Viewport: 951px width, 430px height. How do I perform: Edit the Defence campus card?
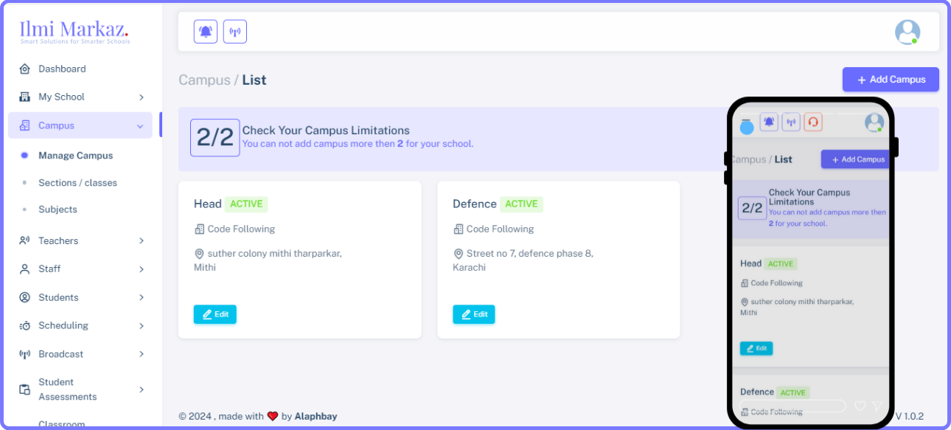[x=473, y=314]
